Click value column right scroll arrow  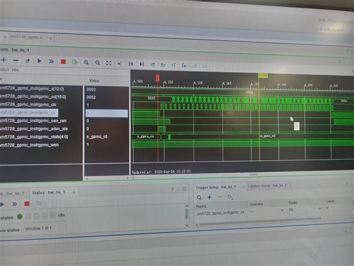coord(127,178)
